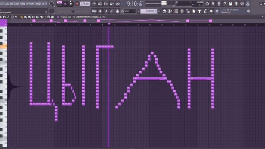
Task: Go to previous pattern arrow
Action: [139, 11]
